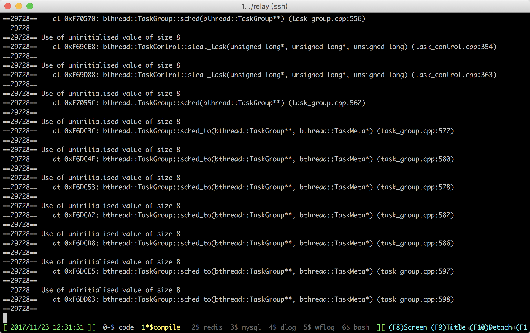Switch to screen window '2$ redis'
This screenshot has height=333, width=530.
(207, 327)
